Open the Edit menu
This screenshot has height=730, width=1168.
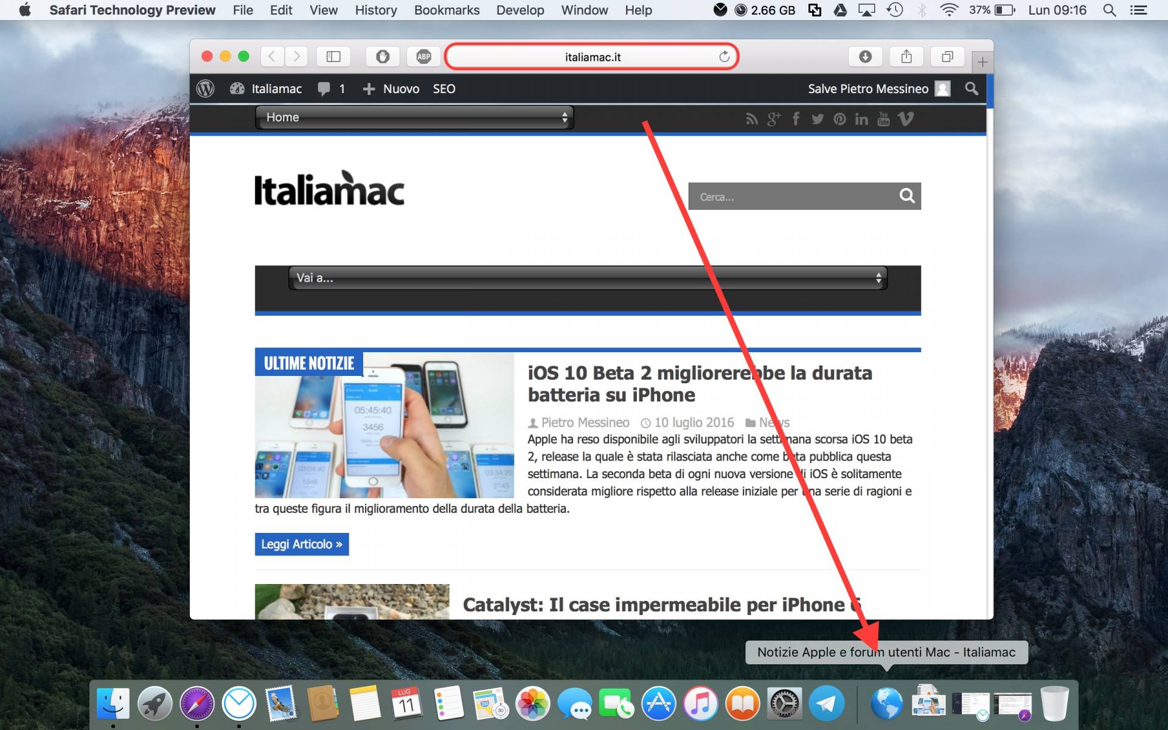[281, 10]
